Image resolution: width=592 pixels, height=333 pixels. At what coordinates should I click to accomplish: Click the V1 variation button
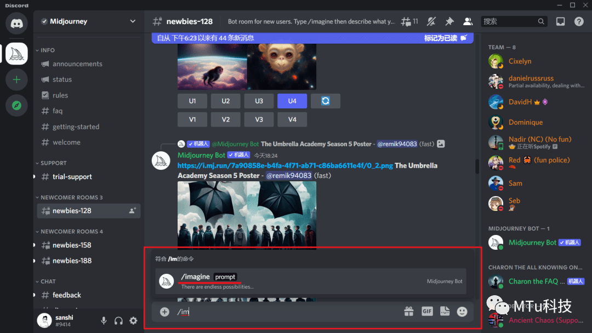point(192,119)
